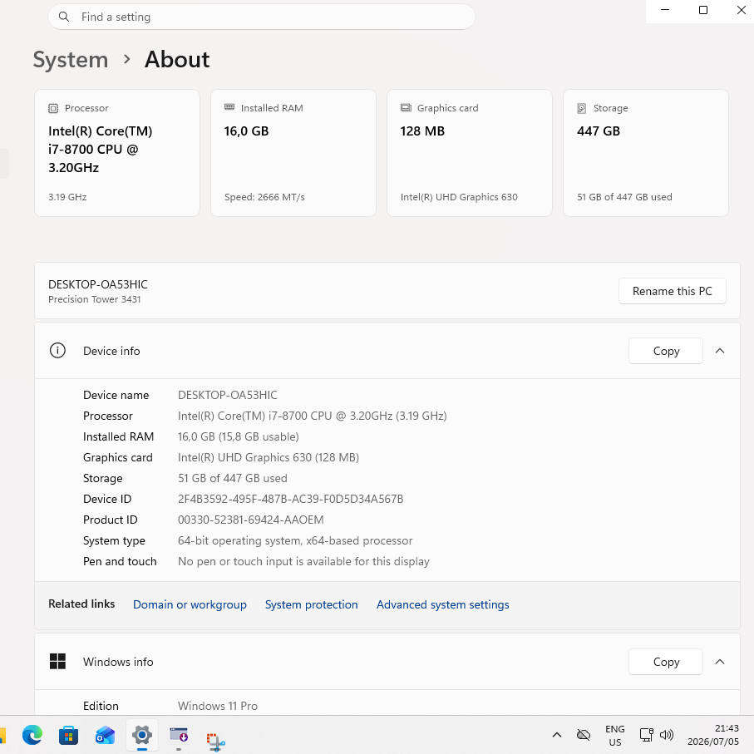Open Advanced system settings link

(442, 604)
